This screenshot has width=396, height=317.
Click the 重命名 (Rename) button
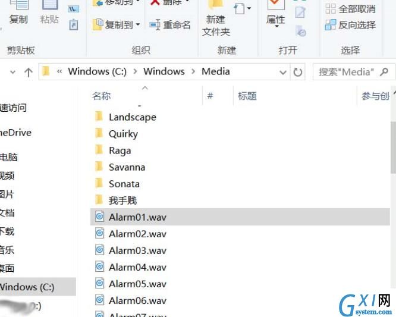(169, 25)
